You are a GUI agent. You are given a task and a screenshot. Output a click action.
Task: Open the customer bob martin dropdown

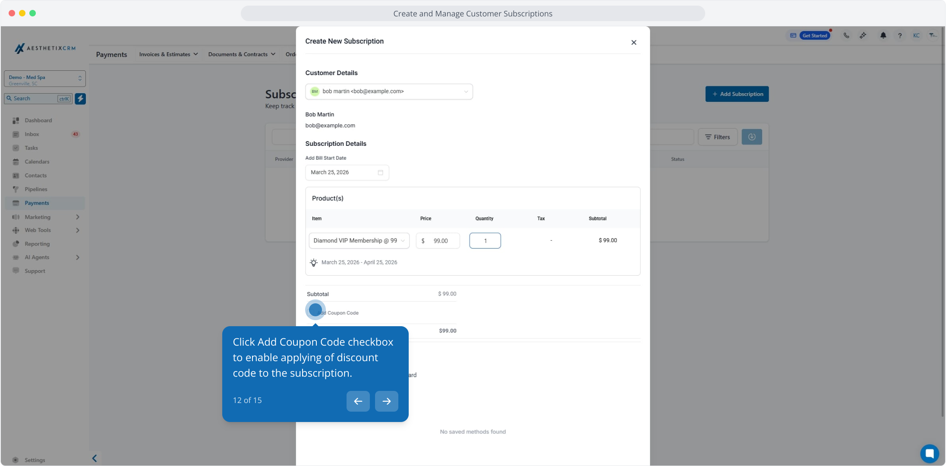[389, 91]
